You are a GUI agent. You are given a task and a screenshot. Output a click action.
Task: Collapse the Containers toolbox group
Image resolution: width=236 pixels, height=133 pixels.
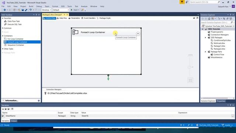point(3,36)
